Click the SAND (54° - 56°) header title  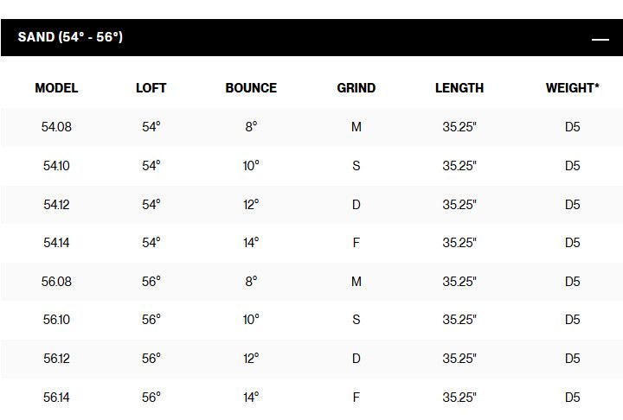[x=70, y=38]
